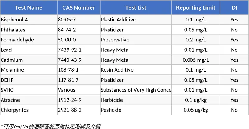Click the 0.05 ug/kg reporting limit cell
249x129 pixels.
tap(196, 110)
